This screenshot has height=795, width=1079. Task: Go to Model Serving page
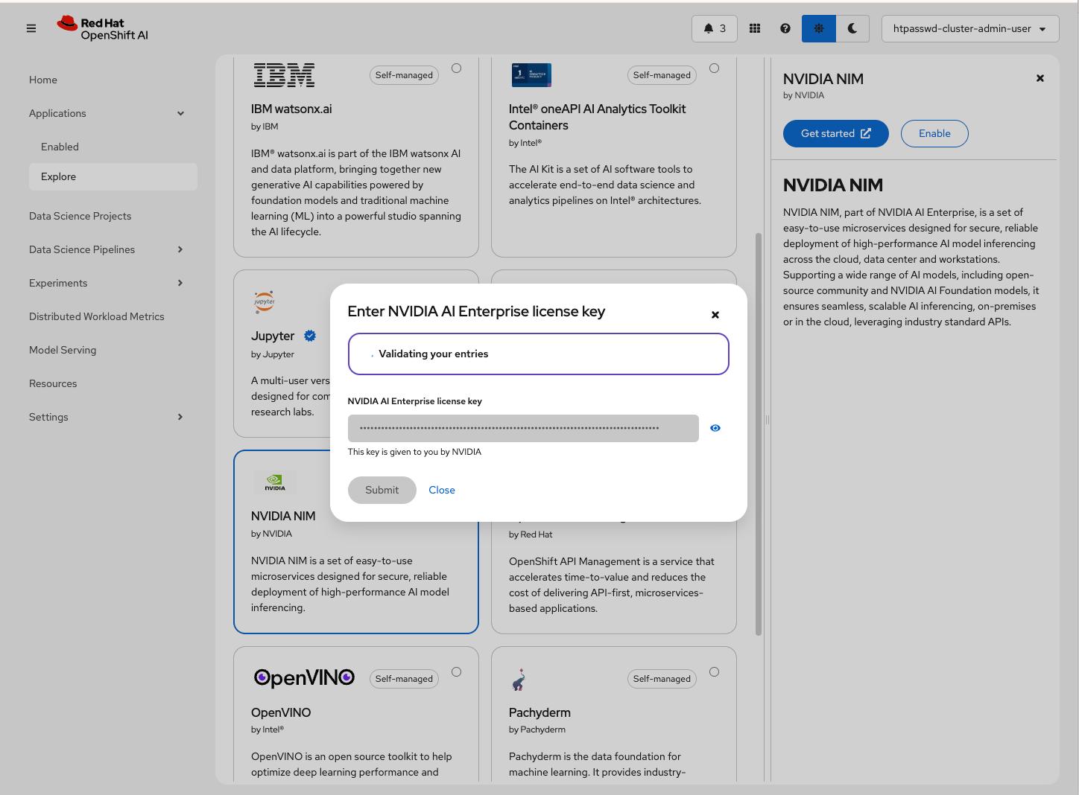point(63,350)
